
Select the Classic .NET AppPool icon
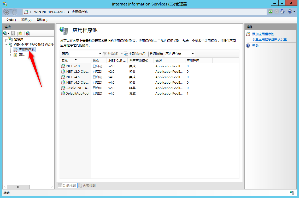point(63,88)
